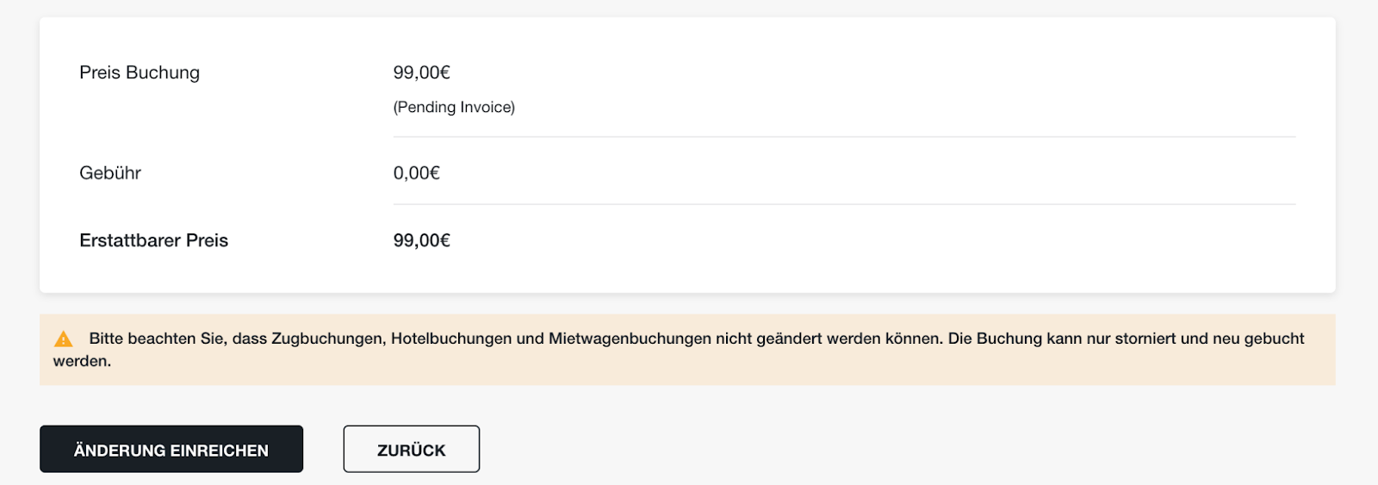Submit the change with ÄNDERUNG EINREICHEN

tap(171, 449)
